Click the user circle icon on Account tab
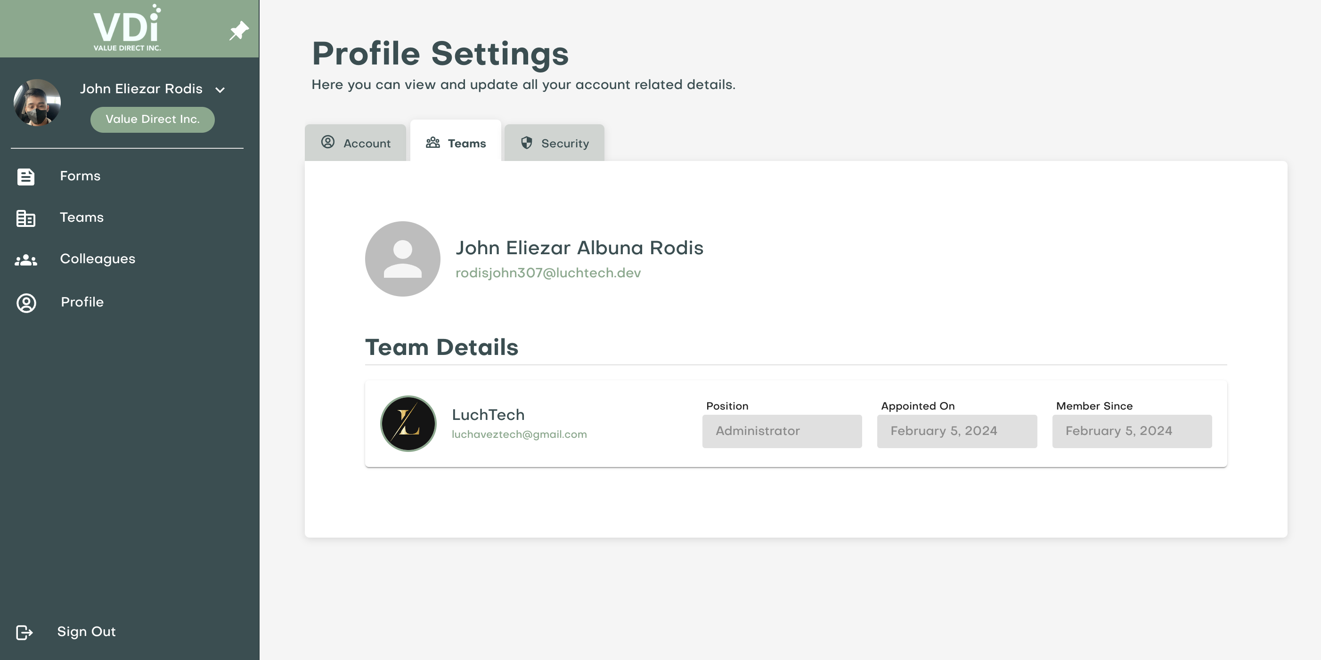 click(x=328, y=142)
